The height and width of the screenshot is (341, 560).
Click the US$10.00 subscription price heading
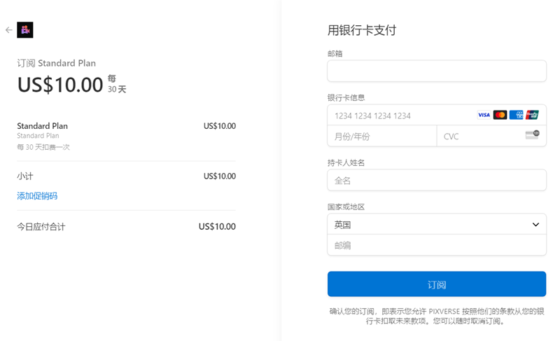point(60,85)
